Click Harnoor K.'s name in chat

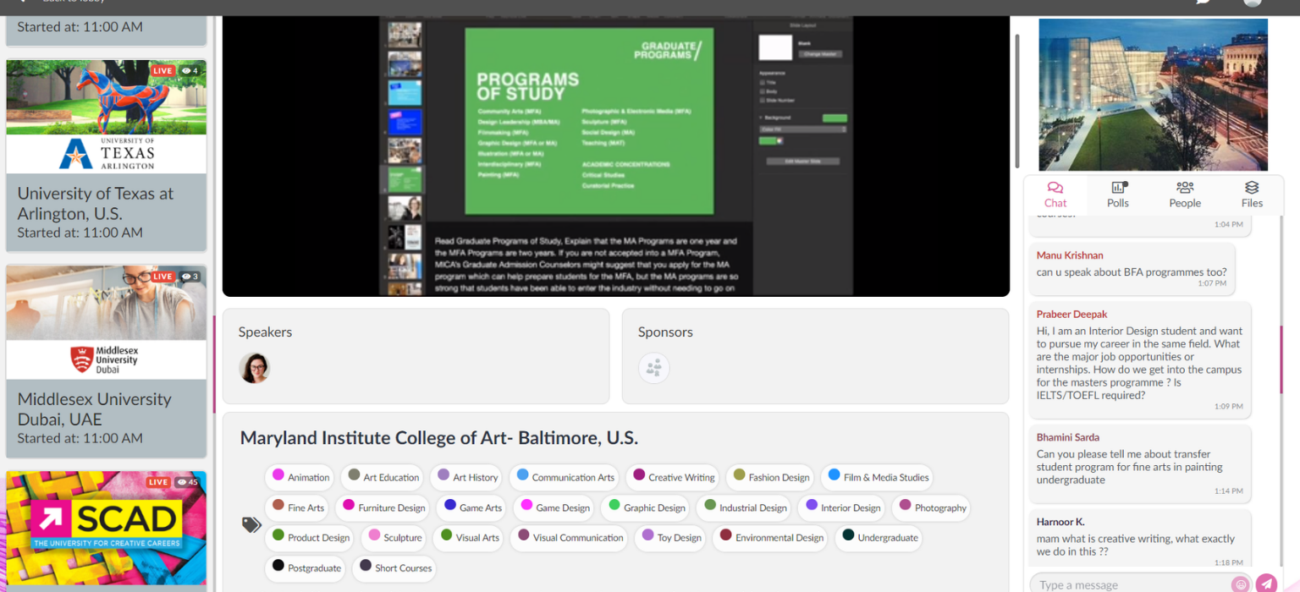tap(1060, 522)
